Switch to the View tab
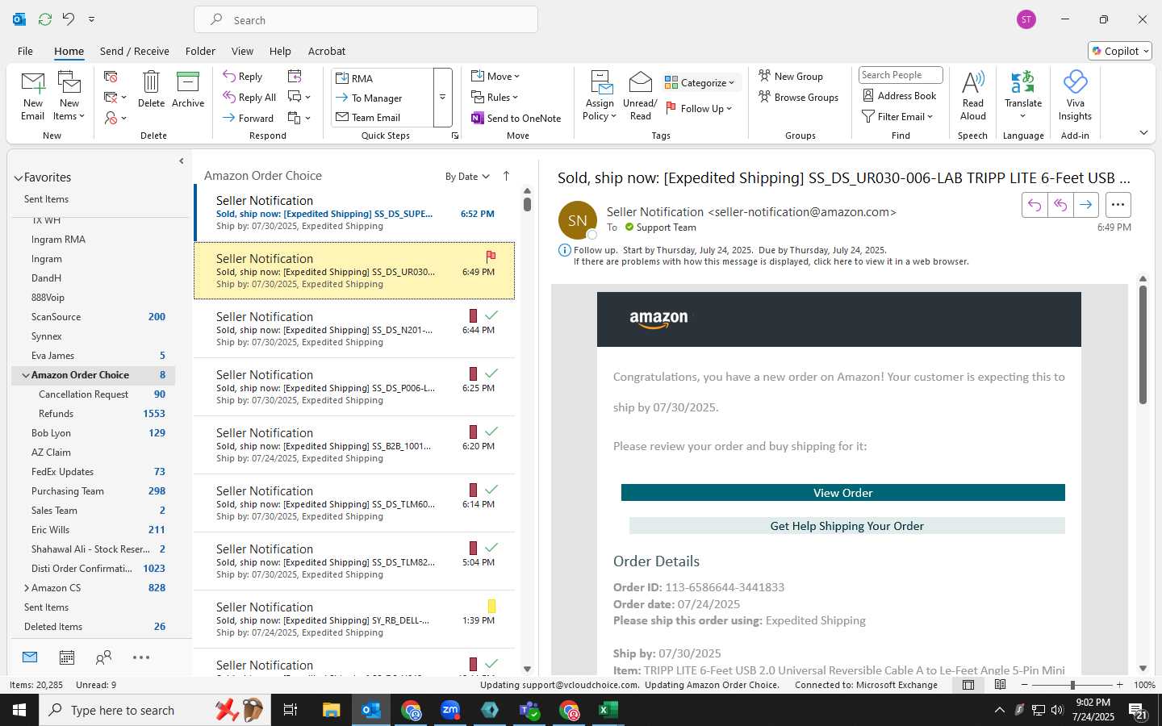The image size is (1162, 726). (x=242, y=51)
